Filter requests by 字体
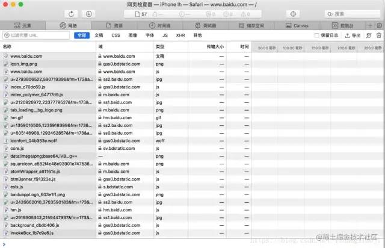Viewport: 385px width, 248px height. (150, 36)
